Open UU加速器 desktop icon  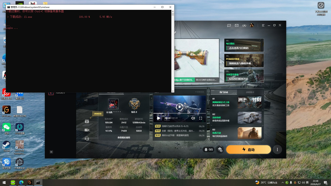[x=20, y=129]
